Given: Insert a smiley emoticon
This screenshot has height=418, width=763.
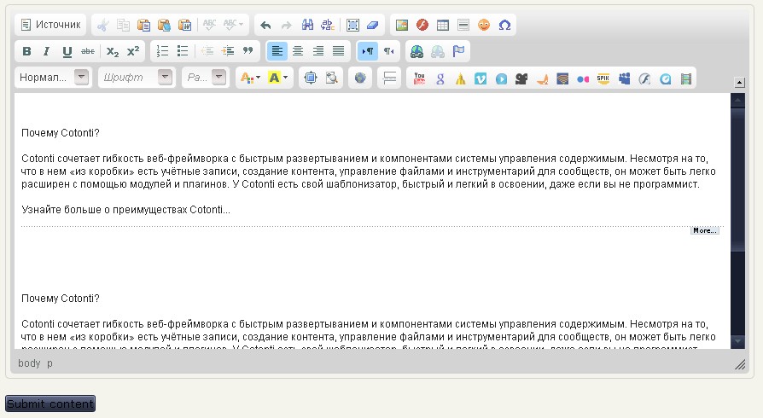Looking at the screenshot, I should [484, 25].
